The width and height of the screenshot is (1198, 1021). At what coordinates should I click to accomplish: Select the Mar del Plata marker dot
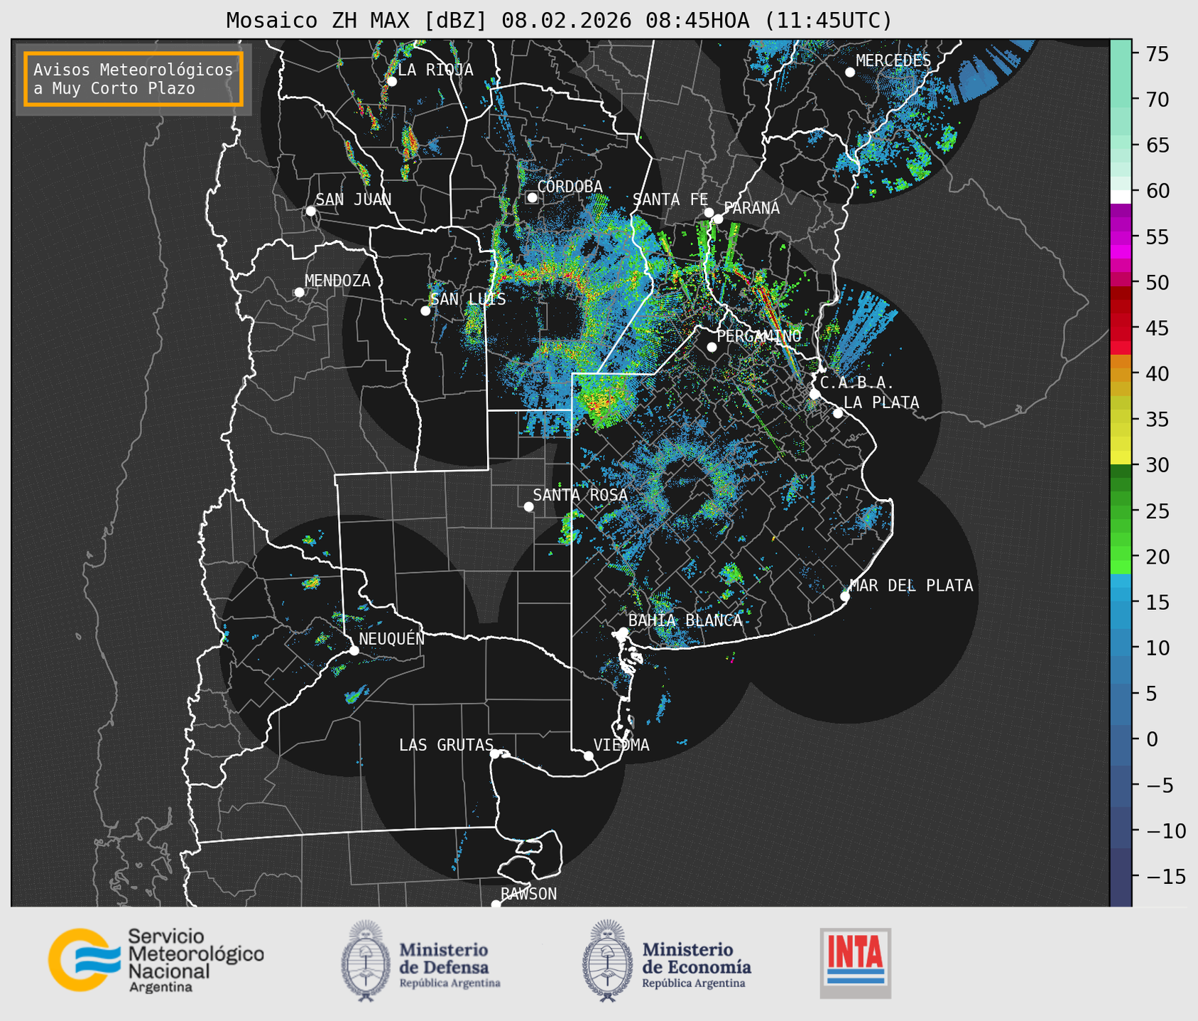845,596
